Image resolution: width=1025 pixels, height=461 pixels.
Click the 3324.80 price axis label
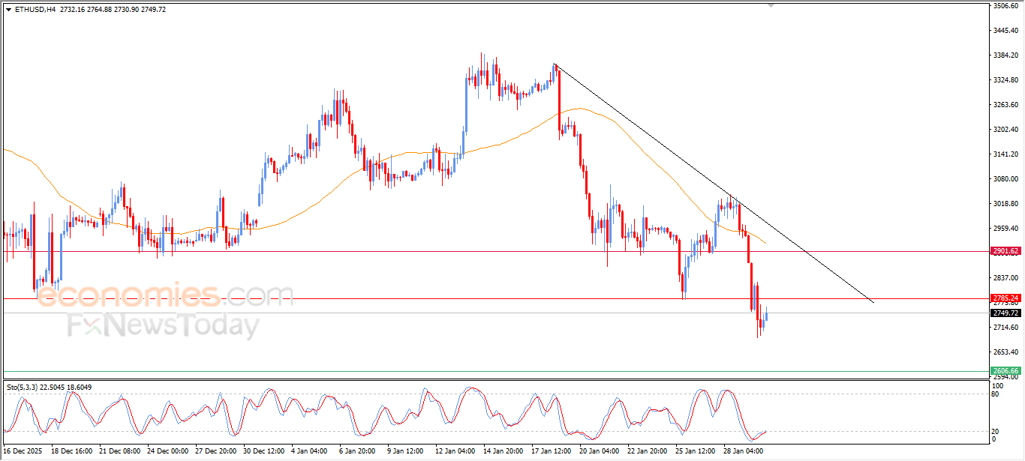pyautogui.click(x=1005, y=80)
